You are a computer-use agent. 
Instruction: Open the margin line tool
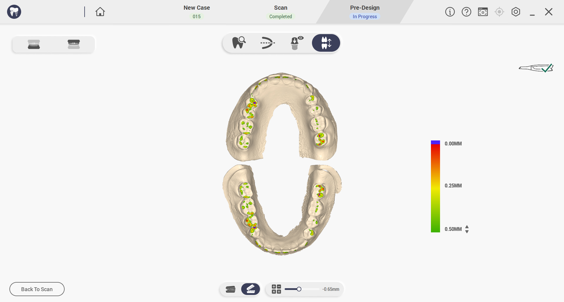pyautogui.click(x=267, y=43)
